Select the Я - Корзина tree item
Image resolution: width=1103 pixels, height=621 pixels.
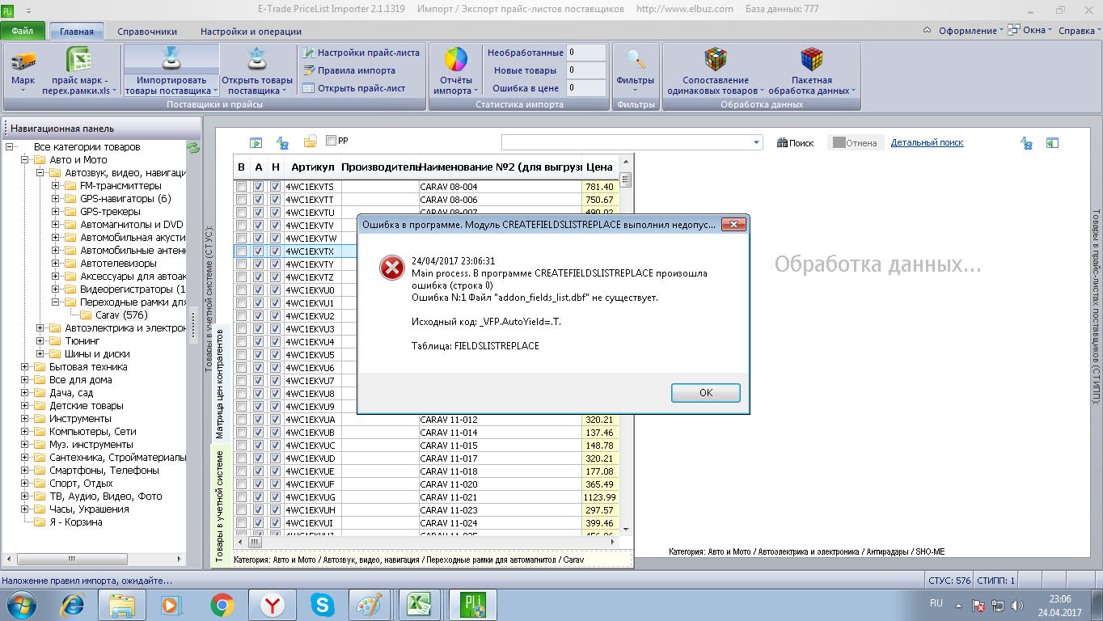(76, 522)
